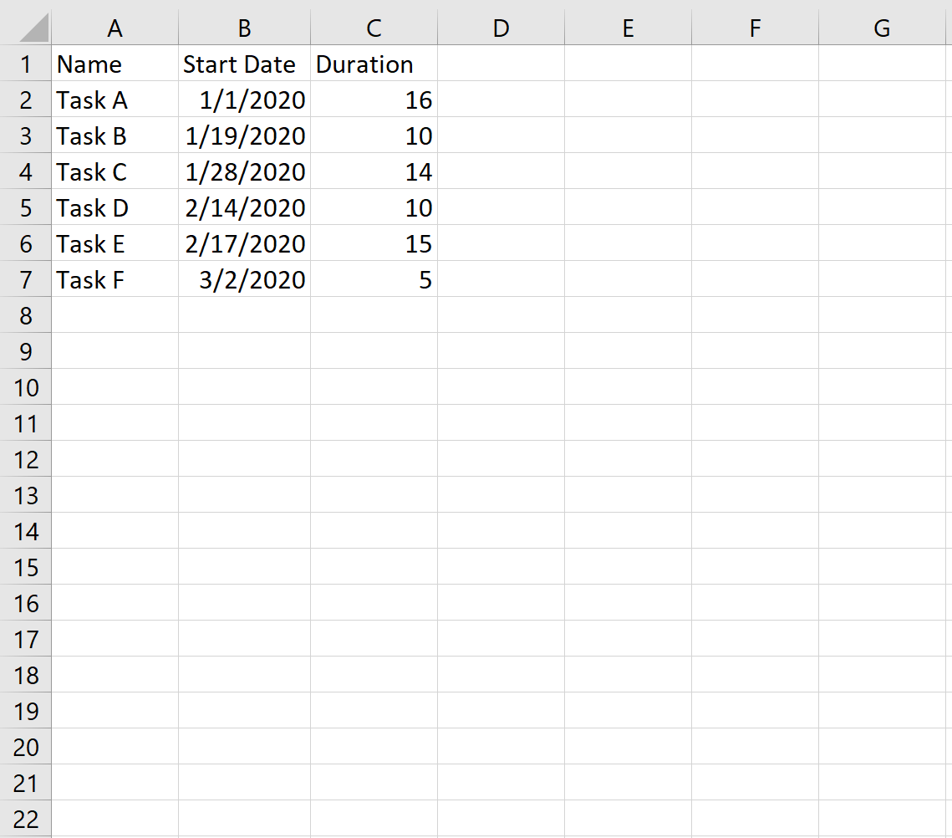Image resolution: width=952 pixels, height=838 pixels.
Task: Select column A header
Action: coord(115,28)
